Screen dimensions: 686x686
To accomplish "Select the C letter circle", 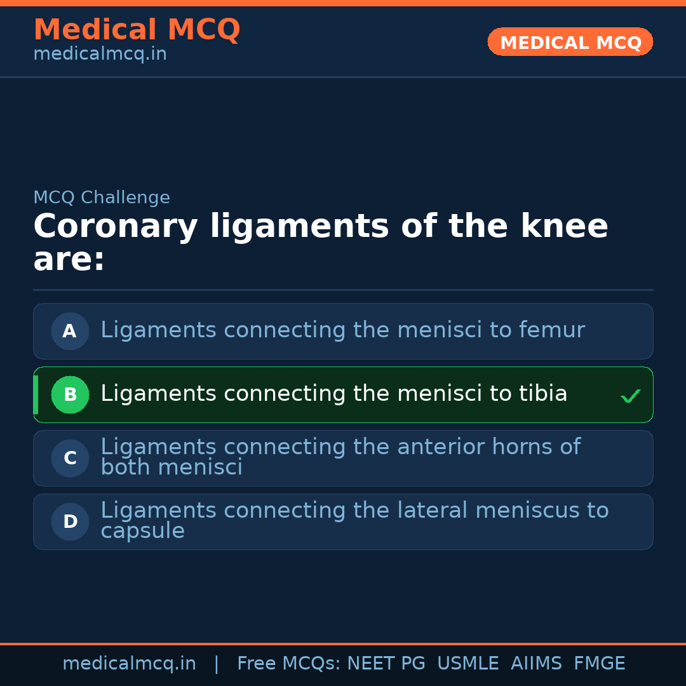I will pyautogui.click(x=70, y=458).
